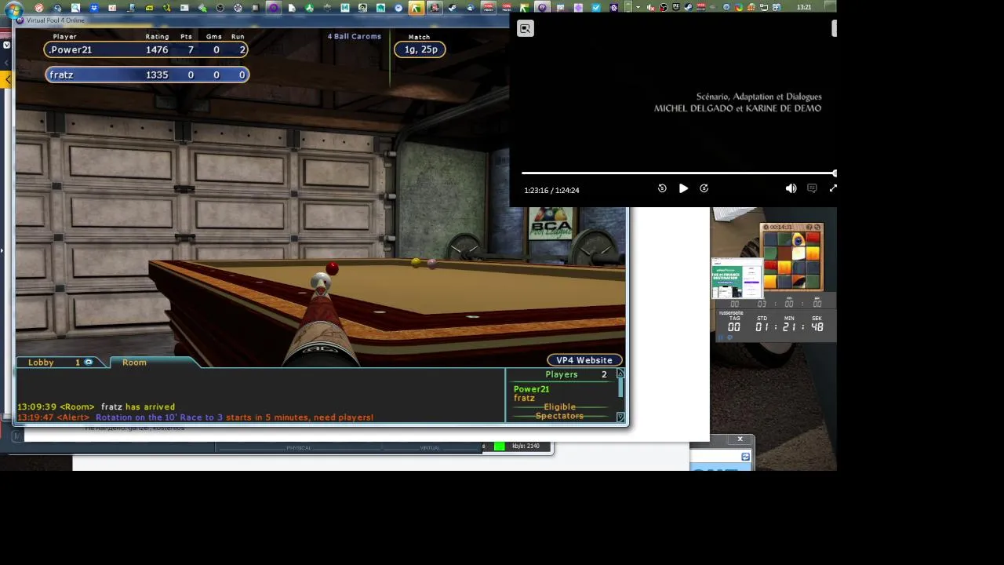This screenshot has width=1004, height=565.
Task: Click '4 Ball Caroms' game label
Action: [x=355, y=36]
